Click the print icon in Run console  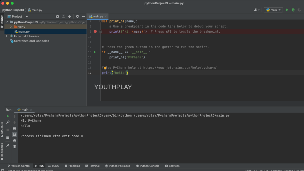[15, 141]
